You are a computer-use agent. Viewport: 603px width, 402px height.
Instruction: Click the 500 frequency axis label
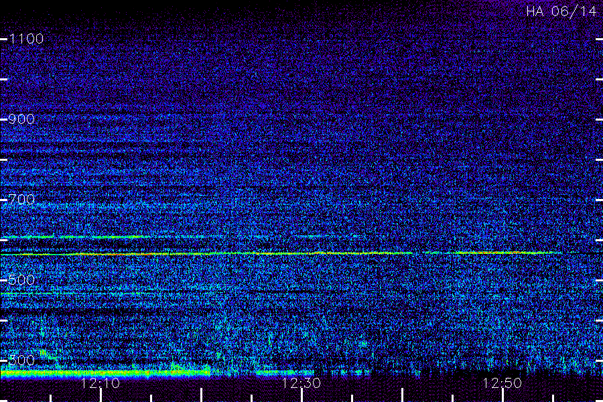pos(21,279)
